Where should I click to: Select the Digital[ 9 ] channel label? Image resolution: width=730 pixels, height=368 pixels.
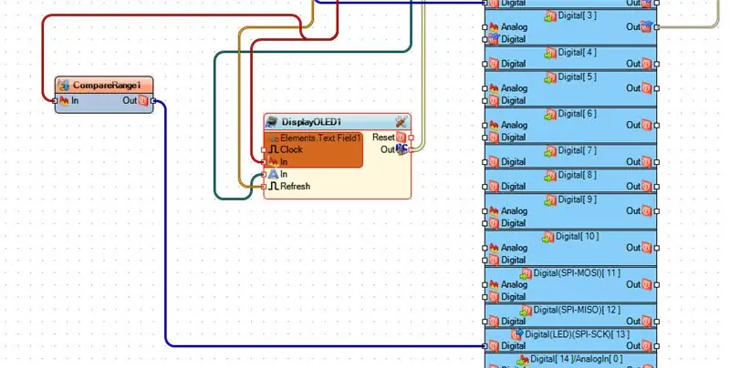tap(578, 199)
